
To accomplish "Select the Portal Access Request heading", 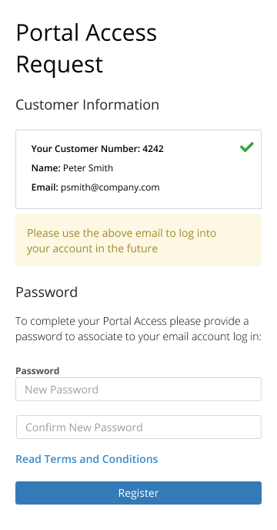I will 86,49.
